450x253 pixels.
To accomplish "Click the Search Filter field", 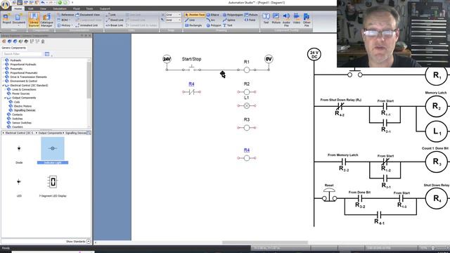I will click(22, 54).
